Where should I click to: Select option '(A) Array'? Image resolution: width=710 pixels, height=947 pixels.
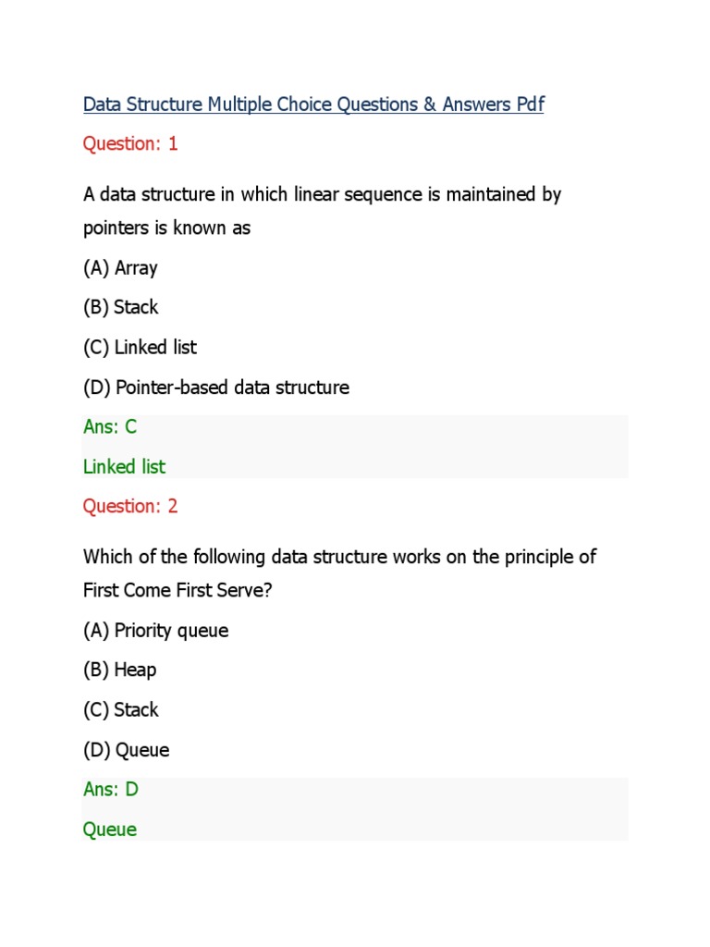120,268
